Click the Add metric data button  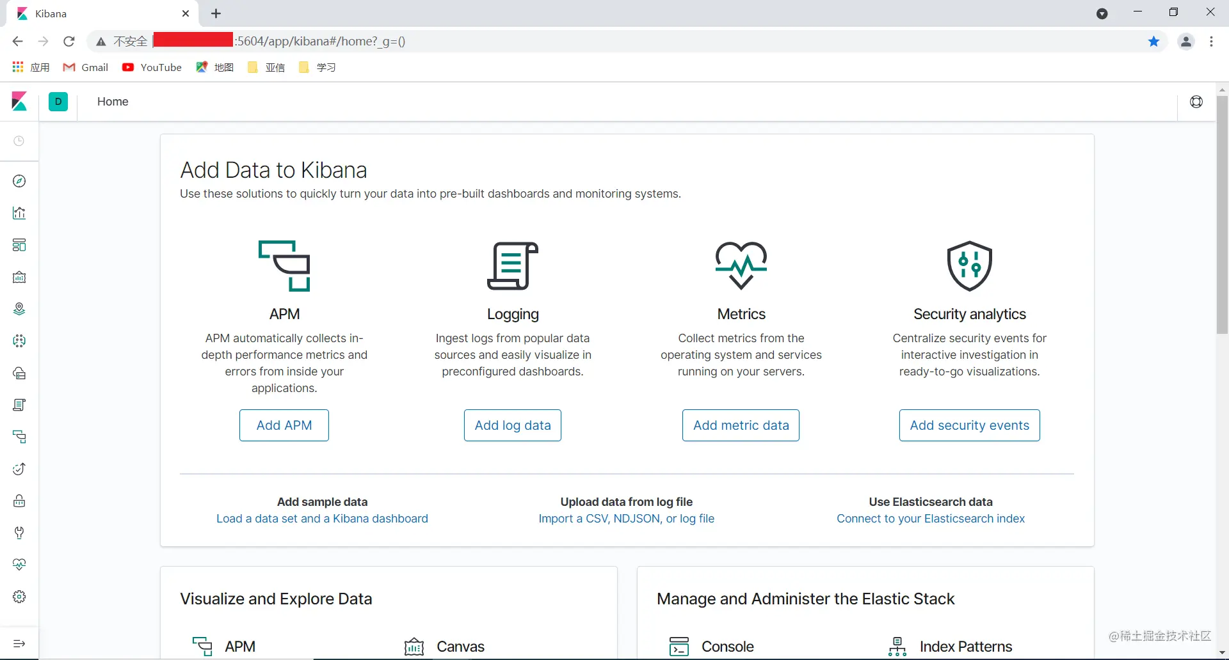(741, 425)
